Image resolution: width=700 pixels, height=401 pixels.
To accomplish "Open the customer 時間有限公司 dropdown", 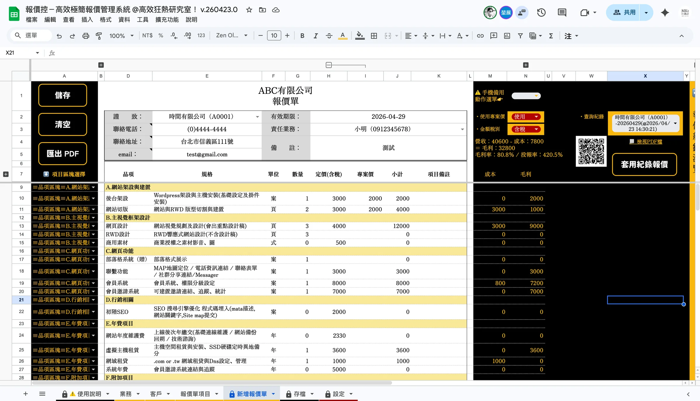I will 257,117.
